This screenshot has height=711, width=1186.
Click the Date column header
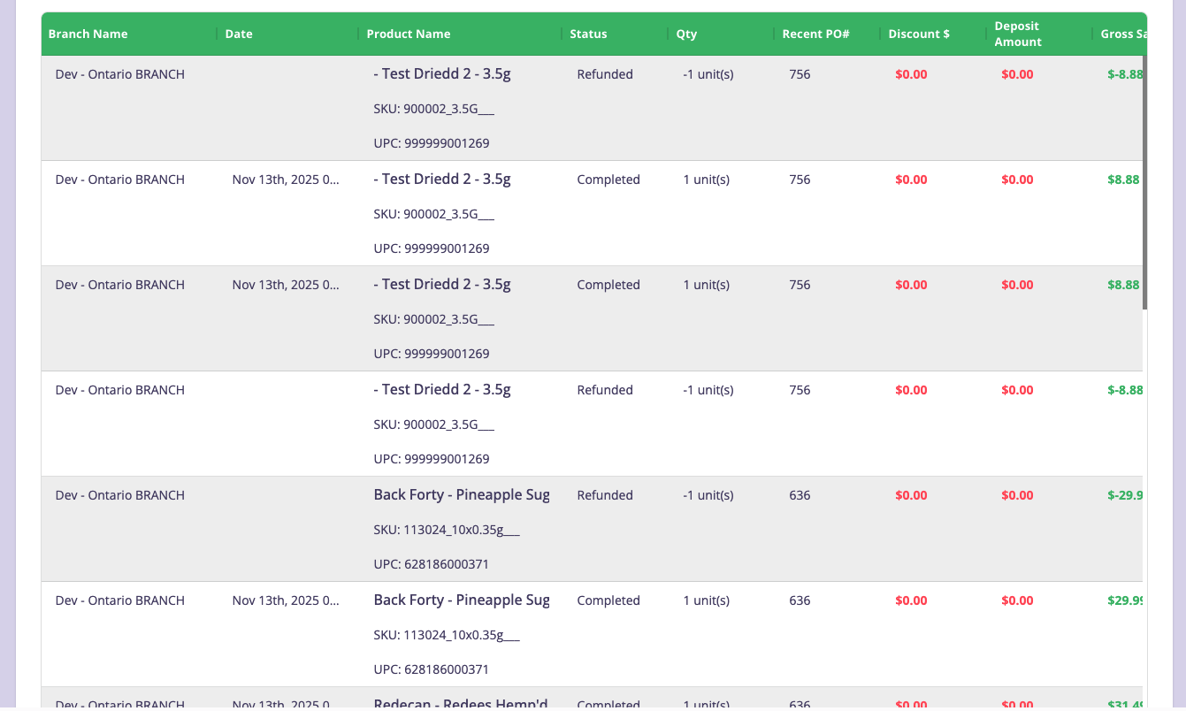click(239, 34)
